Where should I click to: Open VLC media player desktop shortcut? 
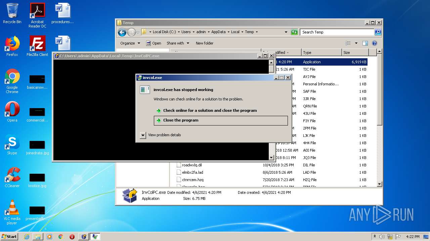pos(12,212)
